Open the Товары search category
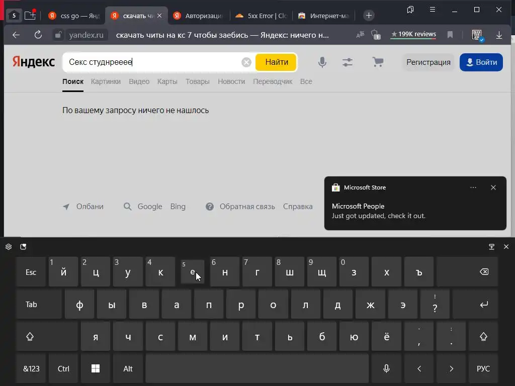 pos(197,81)
